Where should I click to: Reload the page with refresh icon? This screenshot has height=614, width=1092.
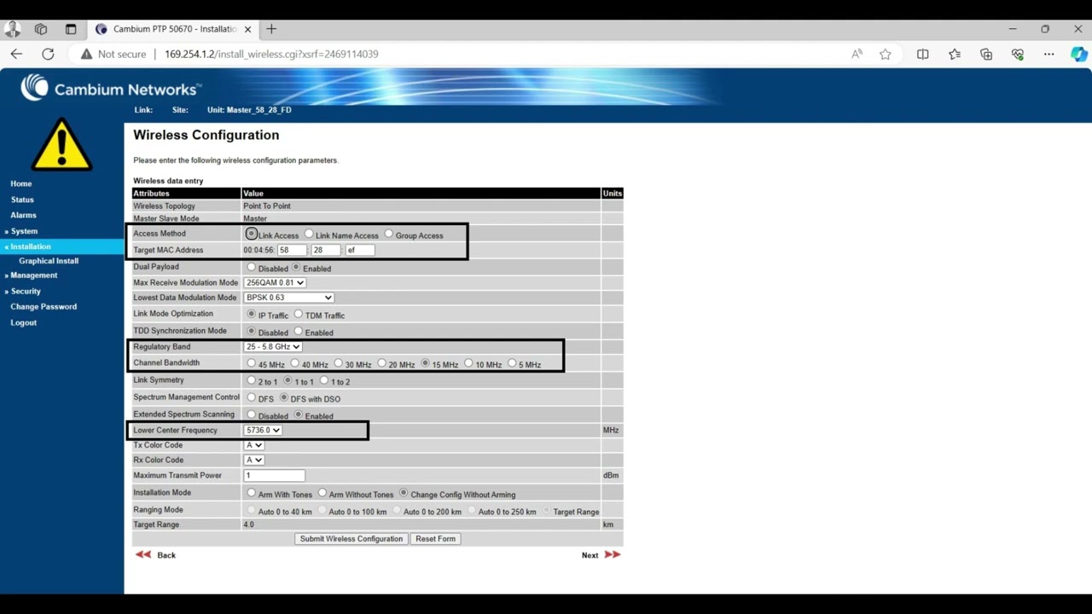pyautogui.click(x=48, y=54)
